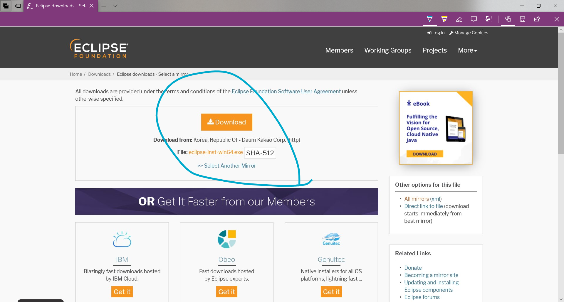Open the tabs you've set aside icon
Viewport: 564px width, 302px height.
pos(6,6)
